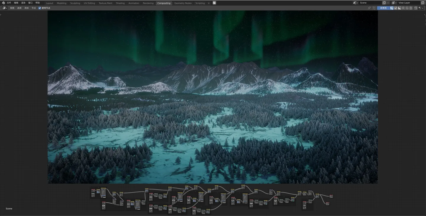Screen dimensions: 426x216
Task: Toggle the 背景图 (Backdrop) button
Action: [383, 8]
